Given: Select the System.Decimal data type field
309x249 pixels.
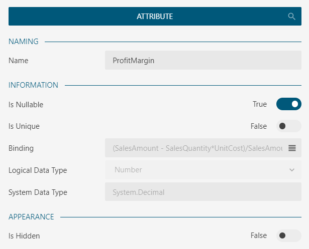Looking at the screenshot, I should click(203, 192).
